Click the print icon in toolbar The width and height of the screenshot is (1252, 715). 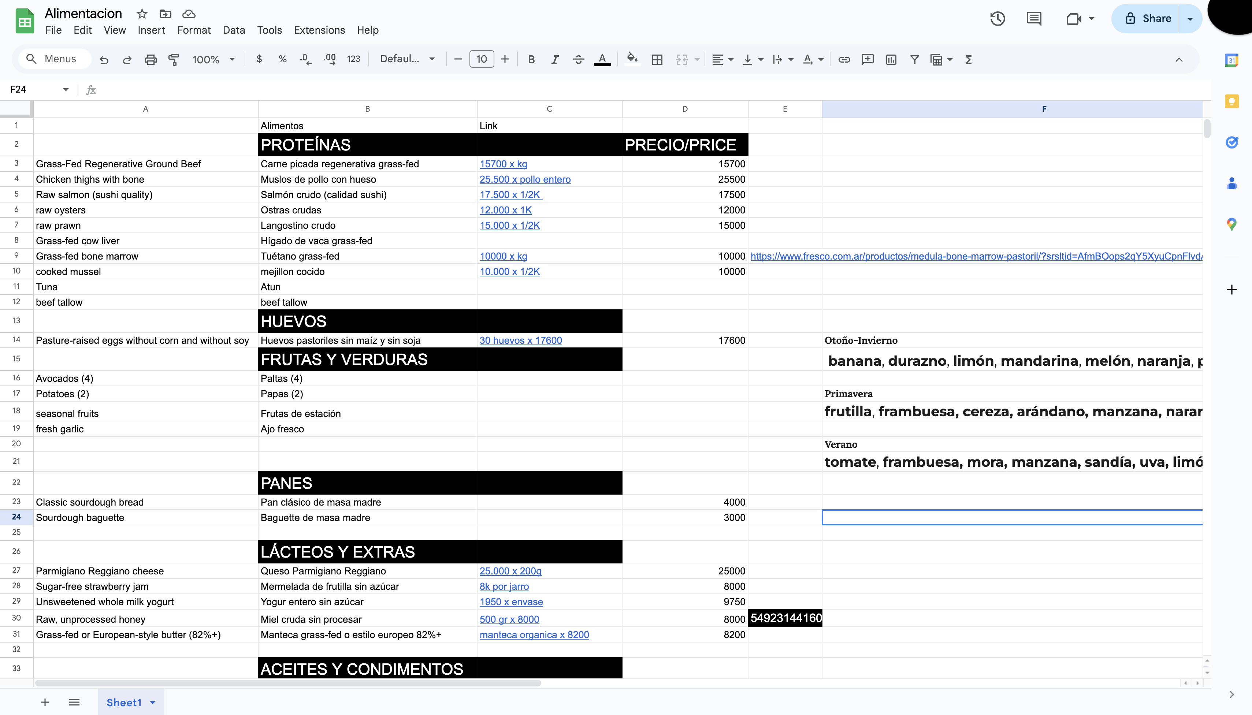pyautogui.click(x=150, y=59)
